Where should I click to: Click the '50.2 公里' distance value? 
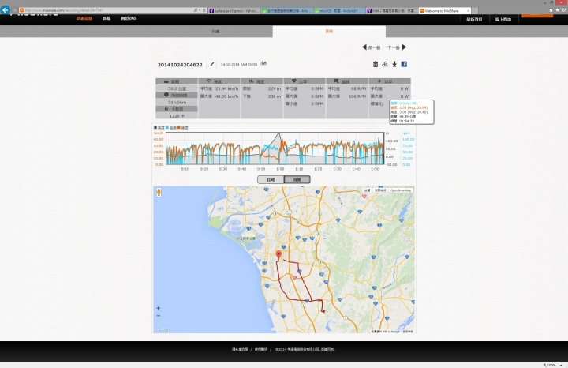pyautogui.click(x=177, y=88)
